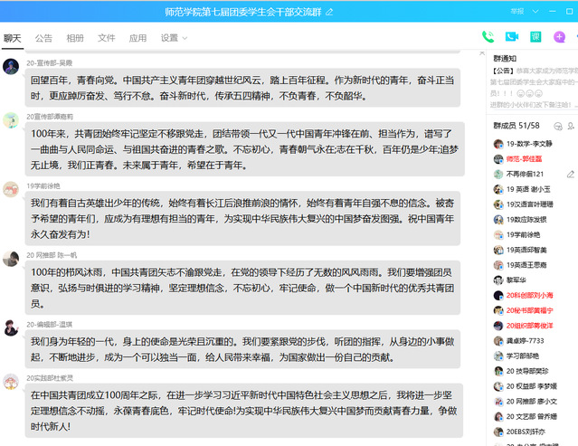Click avatar of 20-编辑部-温琪

(11, 328)
